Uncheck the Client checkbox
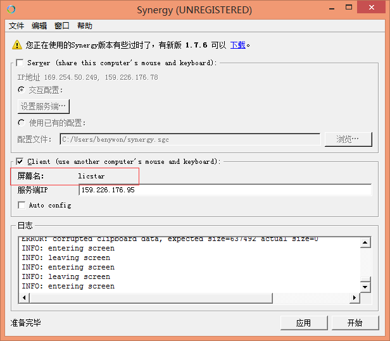The height and width of the screenshot is (341, 390). (20, 161)
